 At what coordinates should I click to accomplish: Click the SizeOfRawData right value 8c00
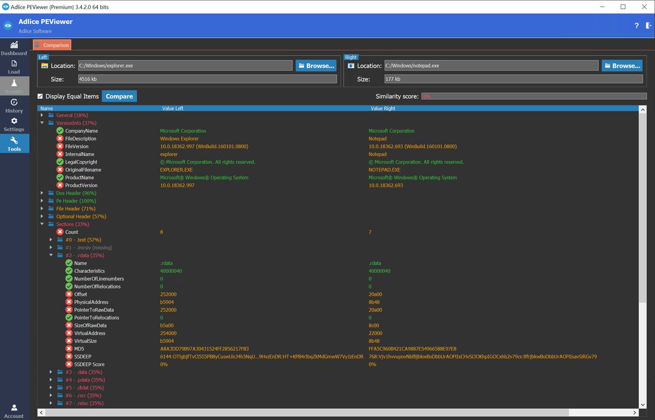pyautogui.click(x=374, y=325)
